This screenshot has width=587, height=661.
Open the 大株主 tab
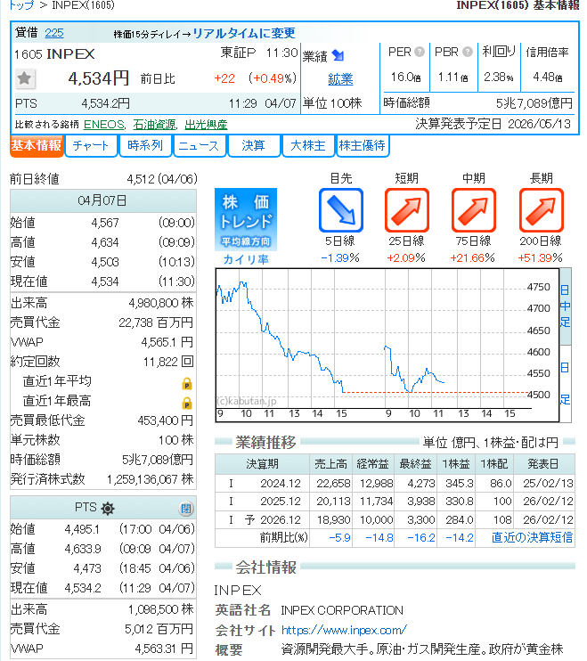coord(308,146)
